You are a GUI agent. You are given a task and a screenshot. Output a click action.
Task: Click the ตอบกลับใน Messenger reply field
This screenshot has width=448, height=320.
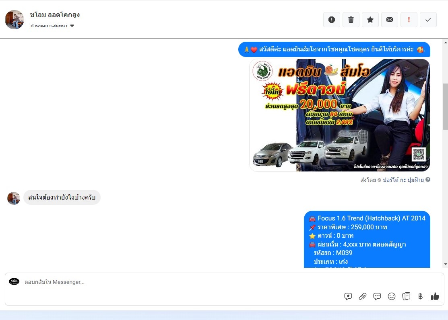pos(181,282)
